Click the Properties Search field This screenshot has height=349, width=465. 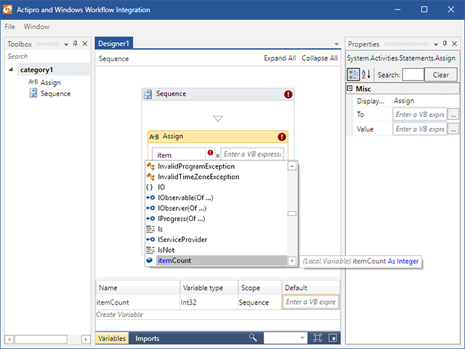click(413, 75)
